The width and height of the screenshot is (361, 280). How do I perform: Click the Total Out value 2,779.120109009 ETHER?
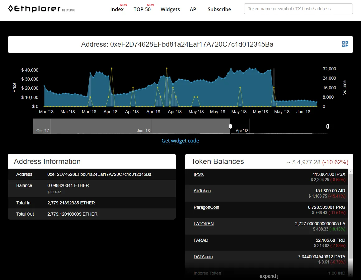72,214
